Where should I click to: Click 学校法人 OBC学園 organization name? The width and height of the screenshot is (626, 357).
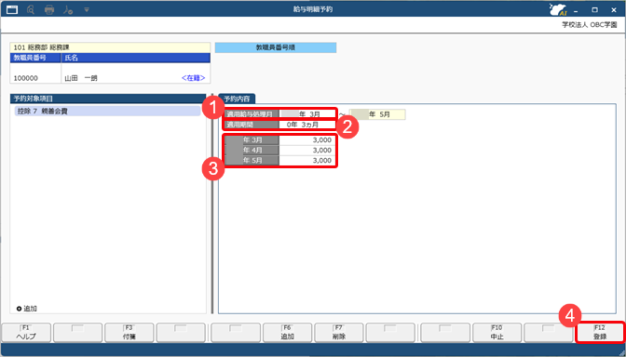pyautogui.click(x=590, y=25)
